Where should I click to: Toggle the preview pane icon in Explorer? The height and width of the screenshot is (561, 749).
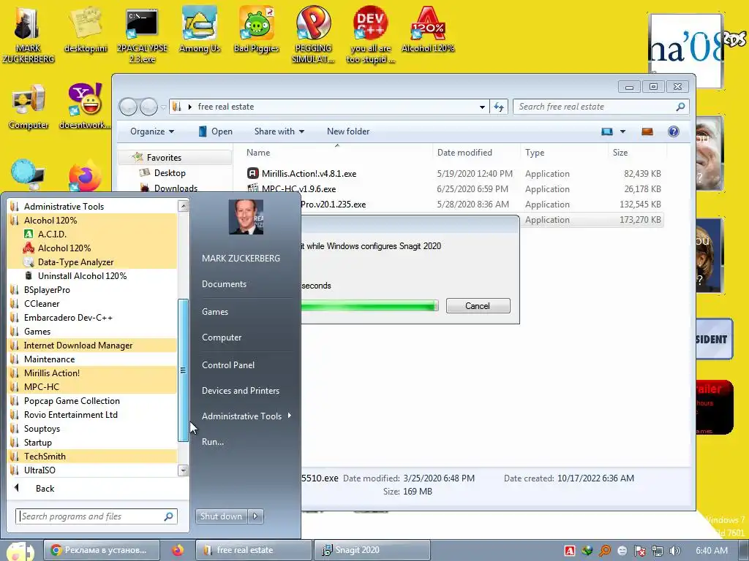pyautogui.click(x=647, y=131)
